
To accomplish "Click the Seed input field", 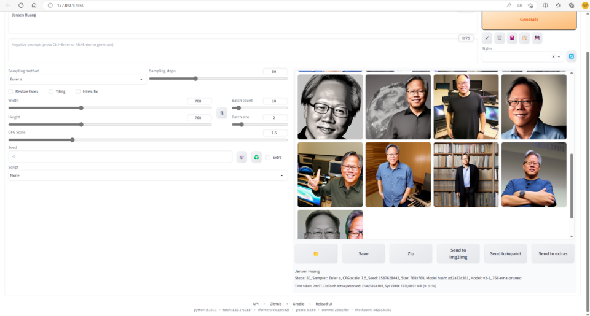I will click(x=120, y=156).
